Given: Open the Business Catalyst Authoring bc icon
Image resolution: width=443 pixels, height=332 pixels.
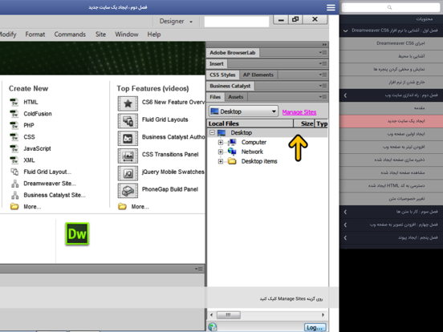Looking at the screenshot, I should coord(128,139).
